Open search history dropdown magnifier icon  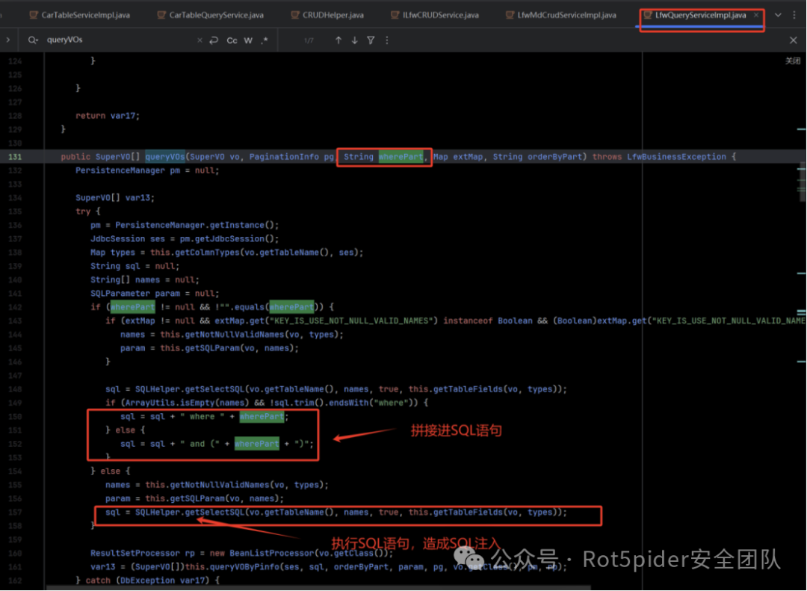point(32,40)
